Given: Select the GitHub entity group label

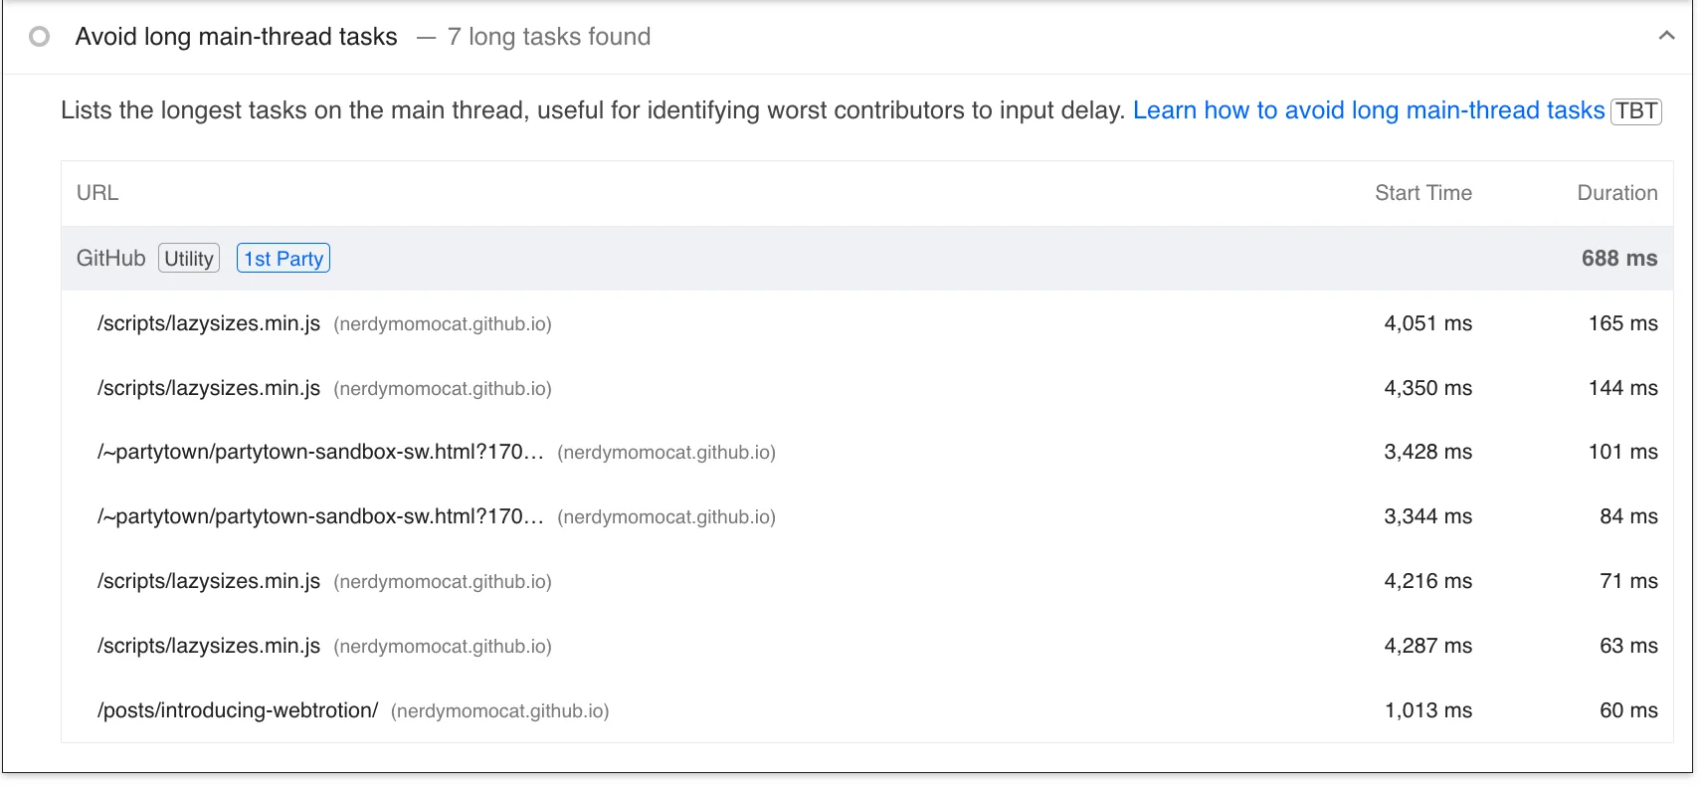Looking at the screenshot, I should click(110, 259).
